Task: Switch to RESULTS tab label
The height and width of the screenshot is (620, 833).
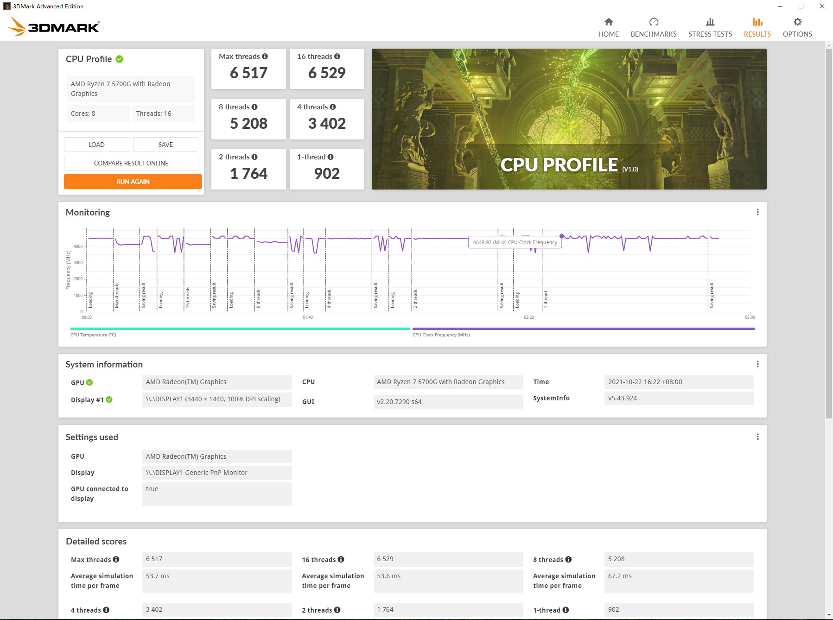Action: pos(757,34)
